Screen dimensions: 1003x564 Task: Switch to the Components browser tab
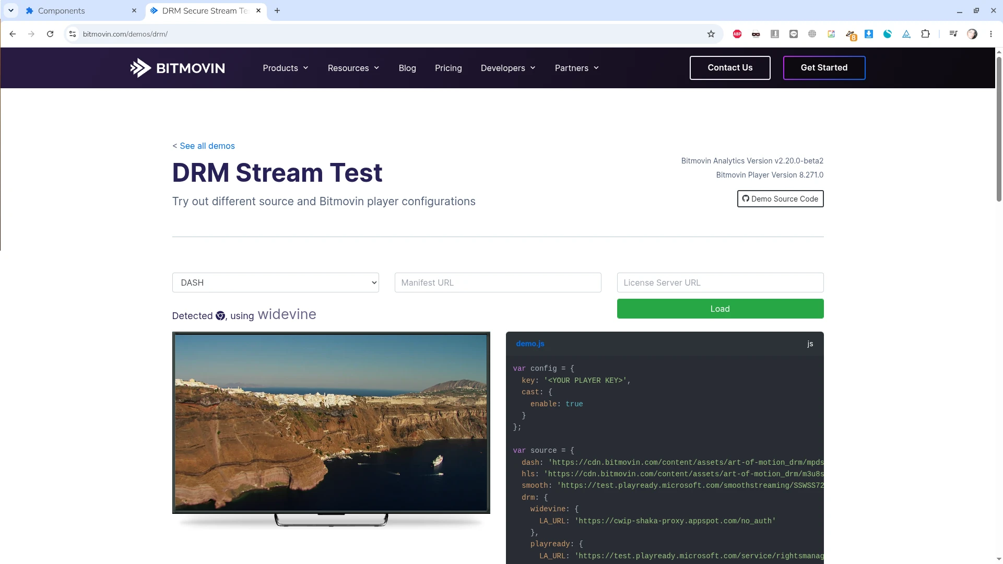81,10
